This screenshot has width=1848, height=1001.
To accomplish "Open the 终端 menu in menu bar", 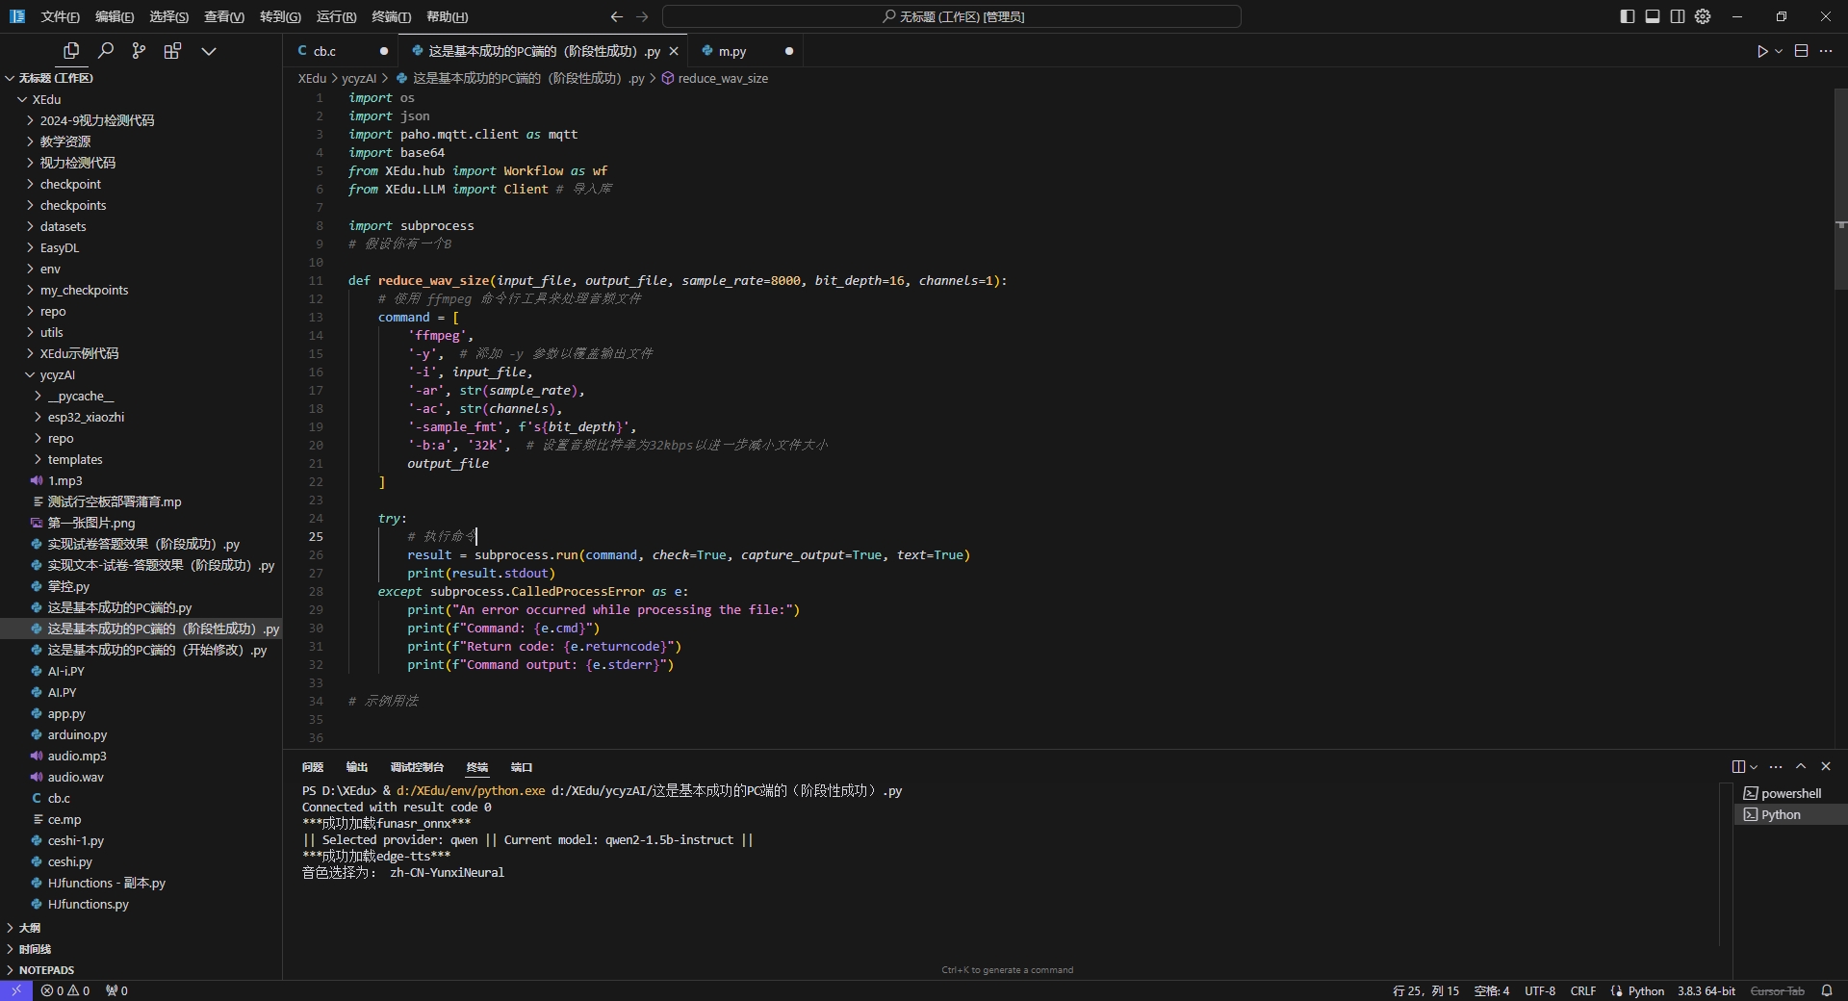I will click(391, 16).
